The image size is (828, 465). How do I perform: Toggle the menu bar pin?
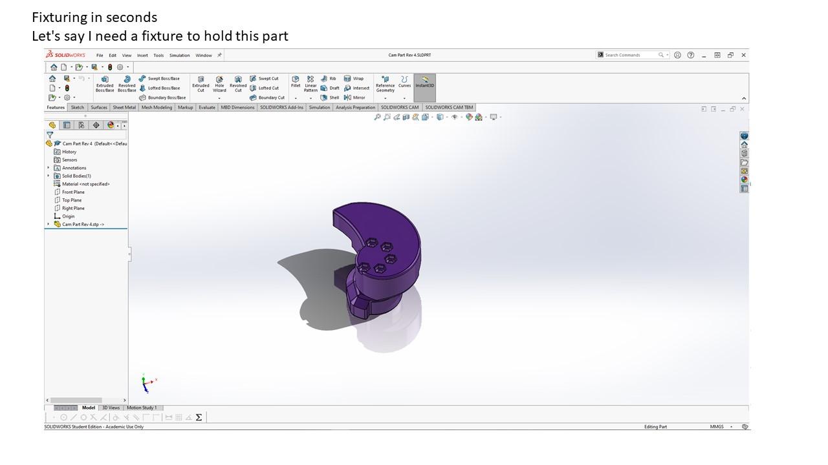click(x=219, y=55)
